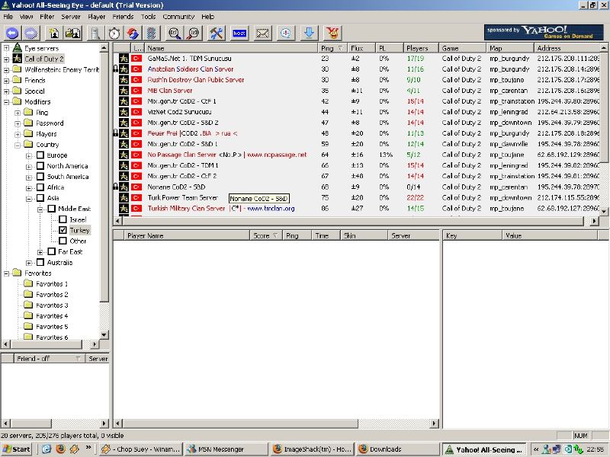Uncheck the Turkey filter checkbox
The width and height of the screenshot is (610, 457).
(63, 230)
